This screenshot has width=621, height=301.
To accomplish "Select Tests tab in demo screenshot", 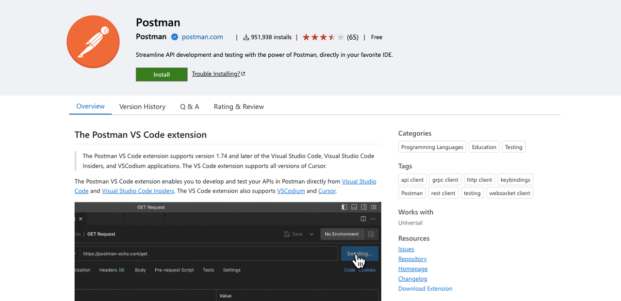I will pos(209,270).
